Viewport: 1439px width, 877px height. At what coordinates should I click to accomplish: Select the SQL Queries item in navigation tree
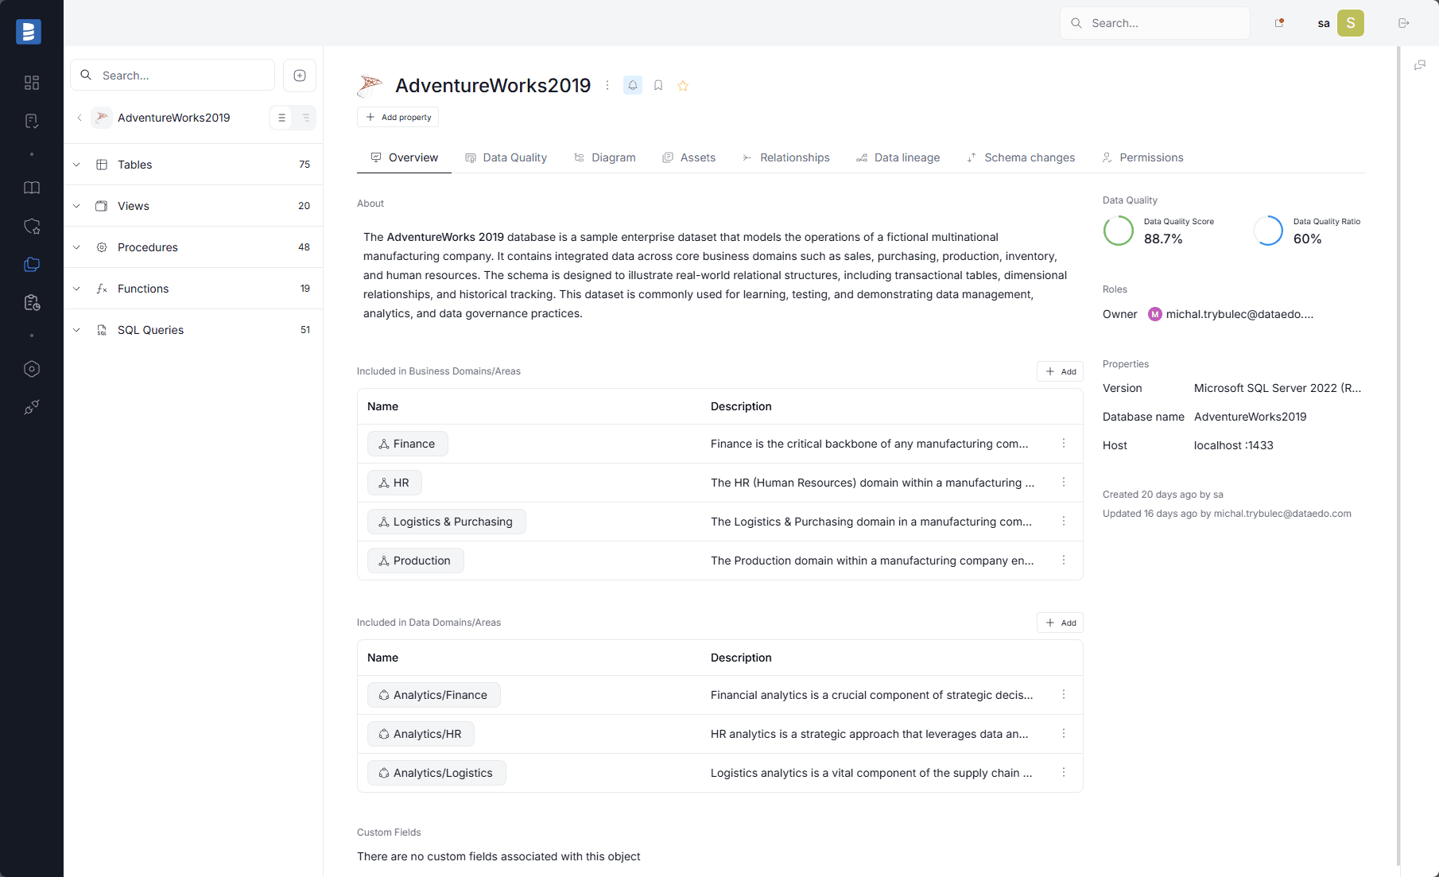point(193,330)
